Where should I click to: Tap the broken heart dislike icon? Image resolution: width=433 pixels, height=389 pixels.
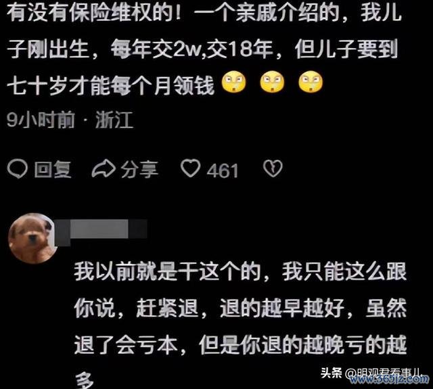click(273, 168)
